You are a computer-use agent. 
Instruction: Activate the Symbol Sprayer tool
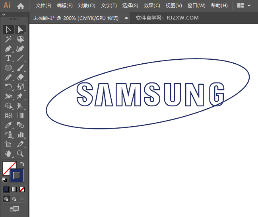click(8, 135)
